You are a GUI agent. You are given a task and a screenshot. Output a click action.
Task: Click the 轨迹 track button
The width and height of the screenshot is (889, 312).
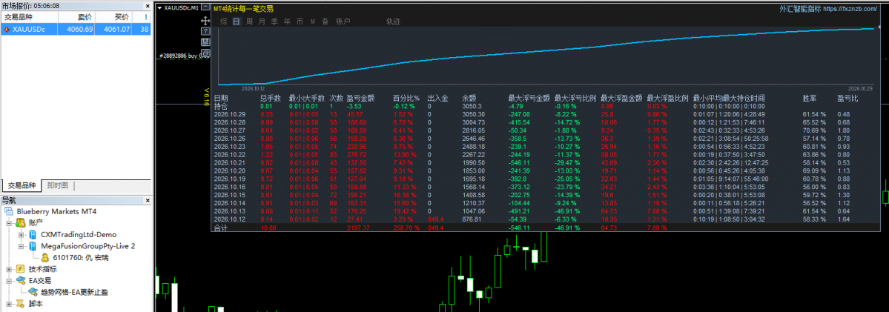click(x=393, y=21)
